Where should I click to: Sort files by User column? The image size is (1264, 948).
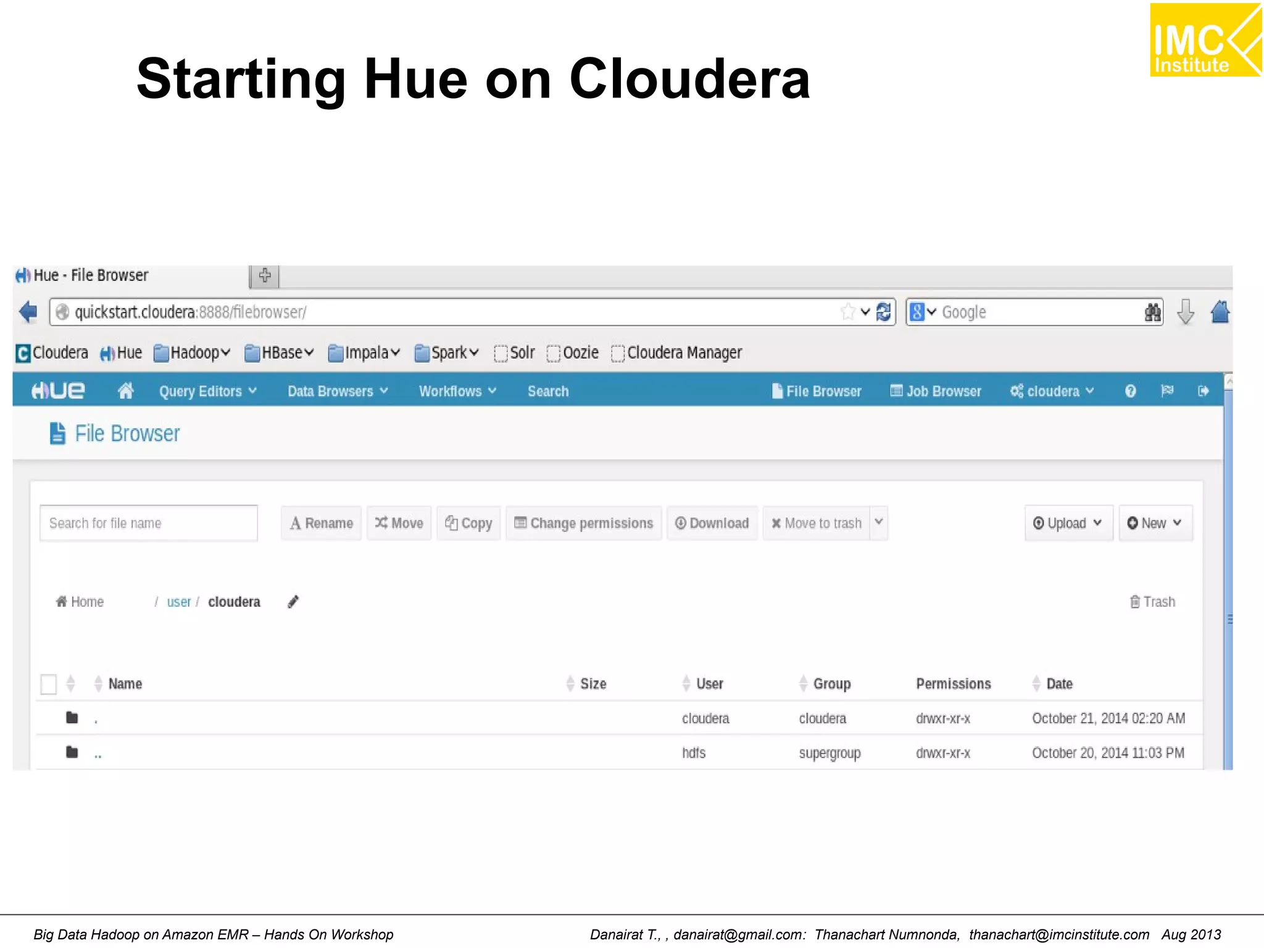(702, 684)
